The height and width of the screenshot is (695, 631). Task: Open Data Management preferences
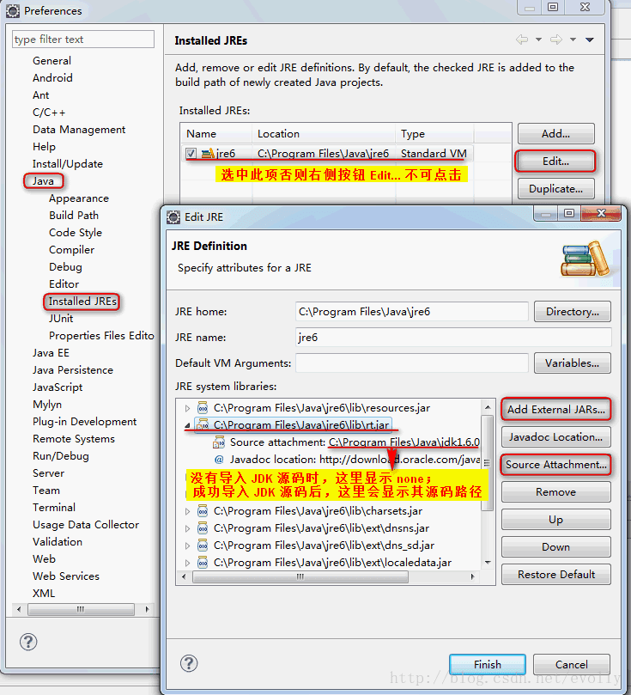79,130
